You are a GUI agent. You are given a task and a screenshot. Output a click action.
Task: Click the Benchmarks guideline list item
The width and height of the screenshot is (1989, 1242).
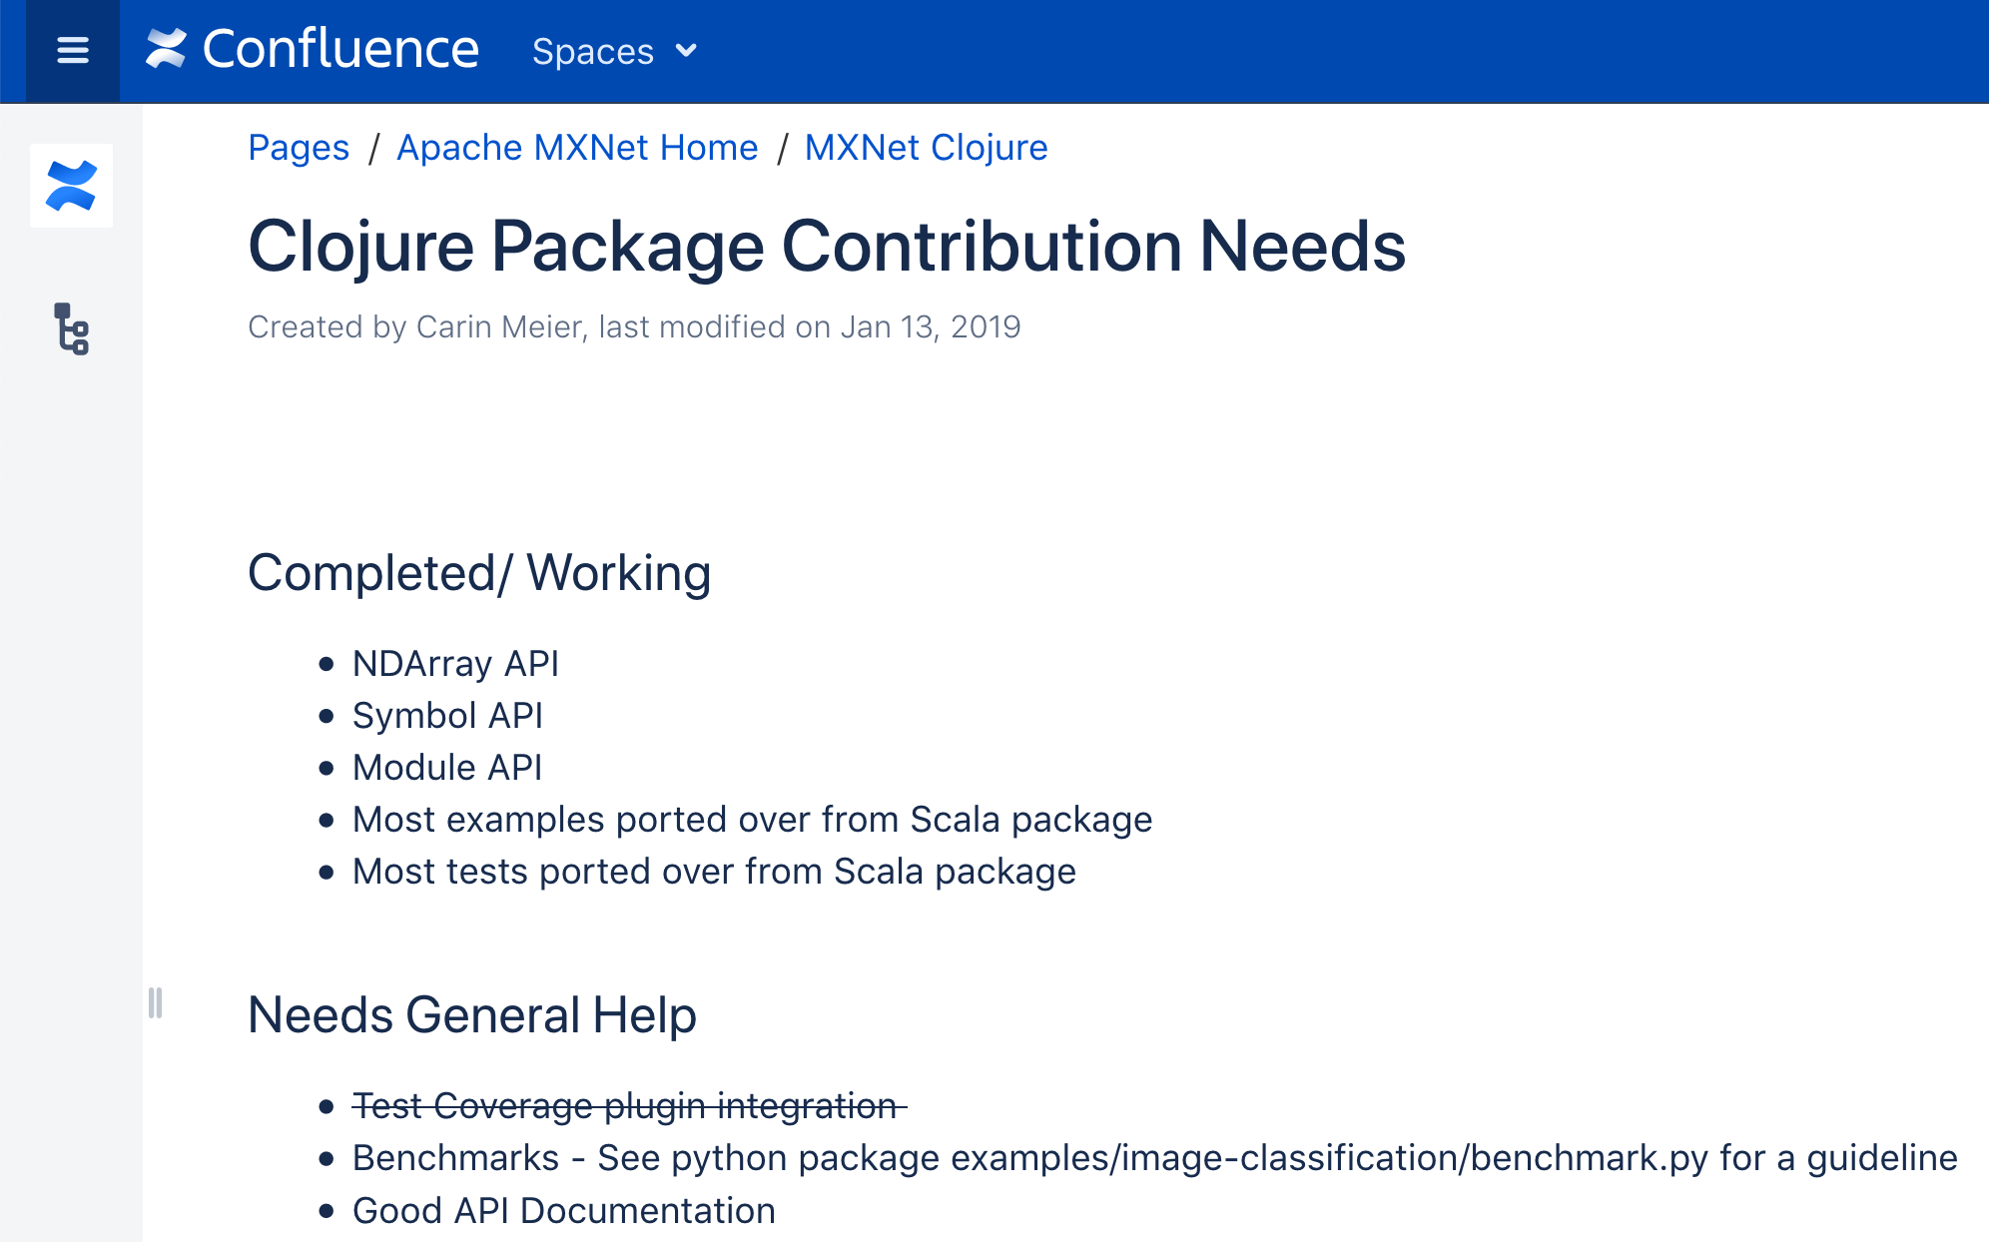click(x=1154, y=1158)
